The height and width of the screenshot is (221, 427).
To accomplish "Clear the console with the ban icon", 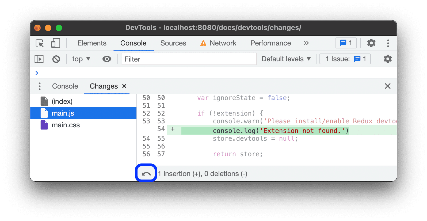I will coord(56,59).
